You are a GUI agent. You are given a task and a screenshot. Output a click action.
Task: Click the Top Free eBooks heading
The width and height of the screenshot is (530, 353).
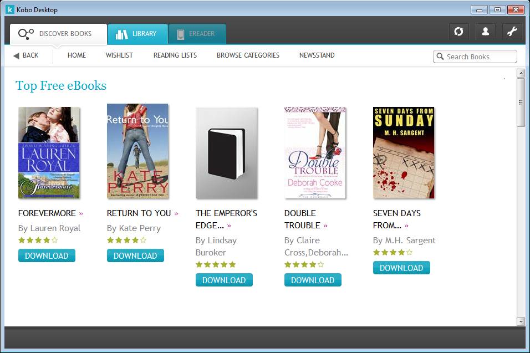coord(61,85)
